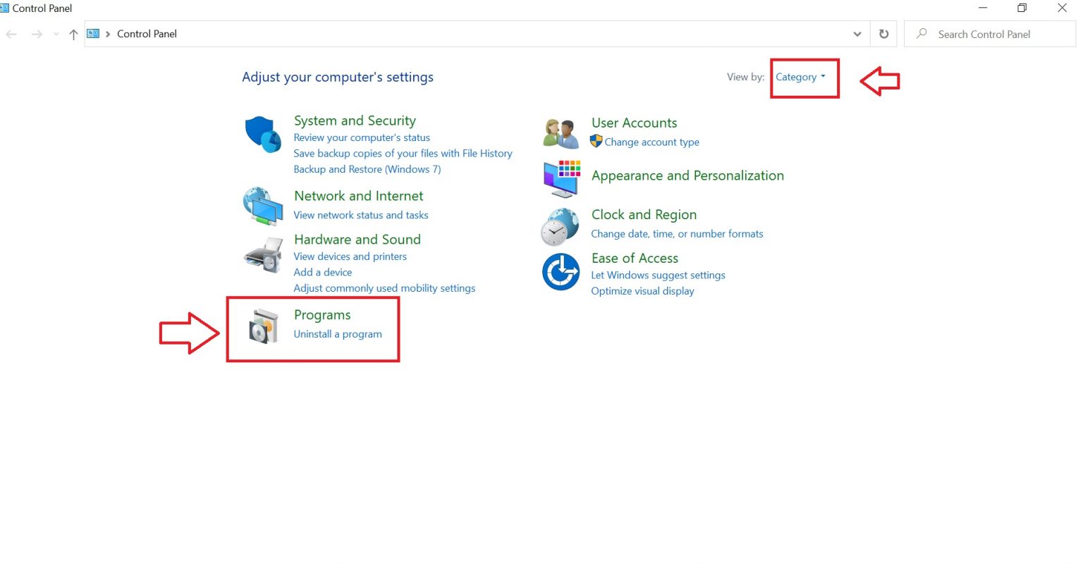Click the Ease of Access icon
Viewport: 1083px width, 568px height.
coord(561,271)
